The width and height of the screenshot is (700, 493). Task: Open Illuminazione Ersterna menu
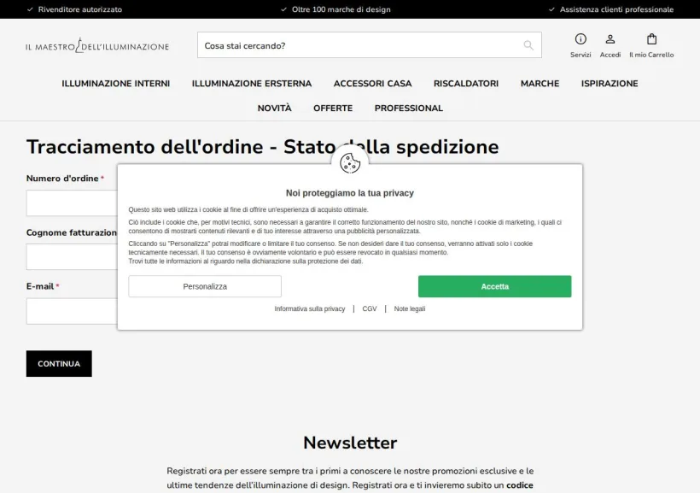tap(252, 84)
